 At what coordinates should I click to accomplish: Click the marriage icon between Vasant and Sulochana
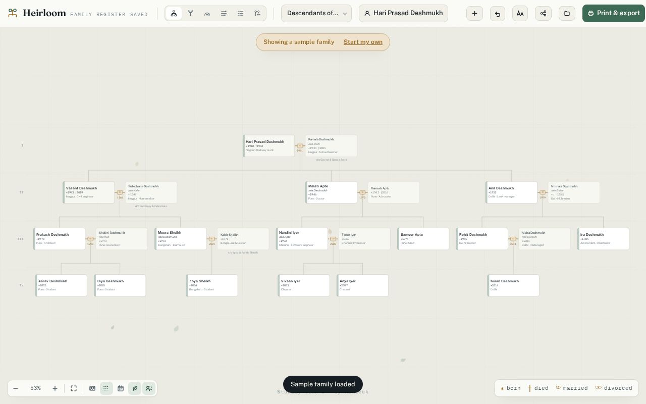(x=120, y=192)
